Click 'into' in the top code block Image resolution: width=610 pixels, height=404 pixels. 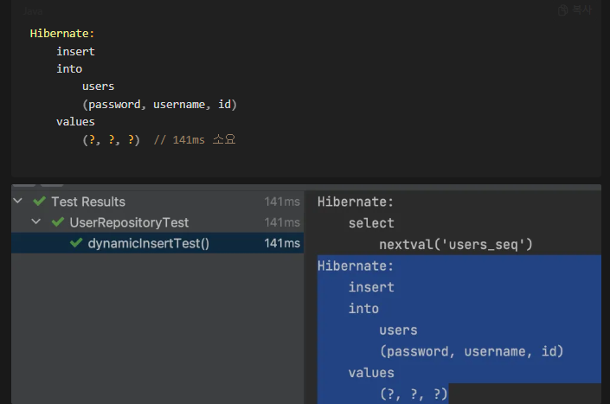[69, 69]
